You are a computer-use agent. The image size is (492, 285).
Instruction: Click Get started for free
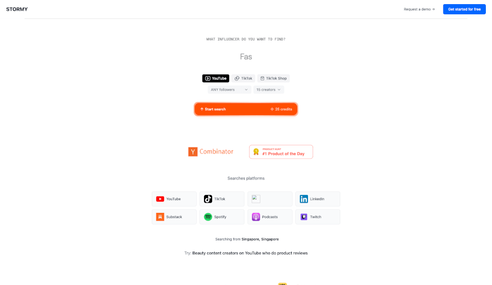(x=464, y=9)
